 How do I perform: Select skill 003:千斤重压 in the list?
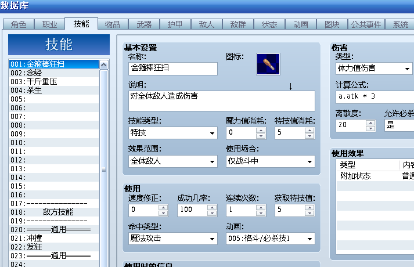pyautogui.click(x=54, y=81)
